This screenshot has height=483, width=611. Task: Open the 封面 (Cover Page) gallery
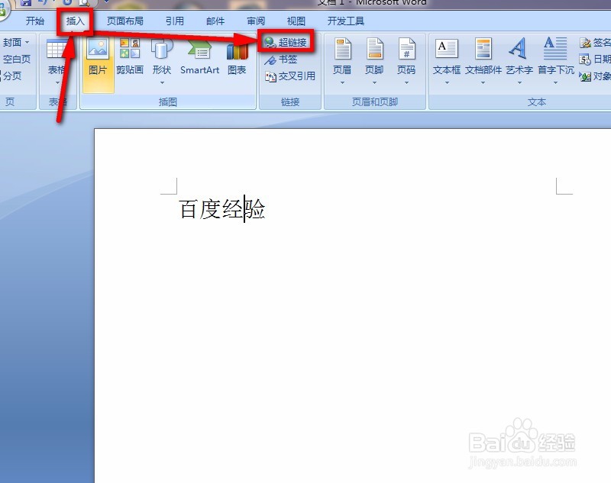click(15, 42)
